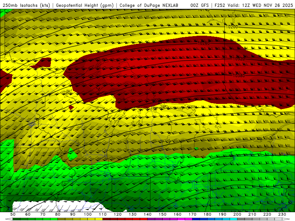
Task: Click the 210 value on the color scale
Action: click(252, 214)
